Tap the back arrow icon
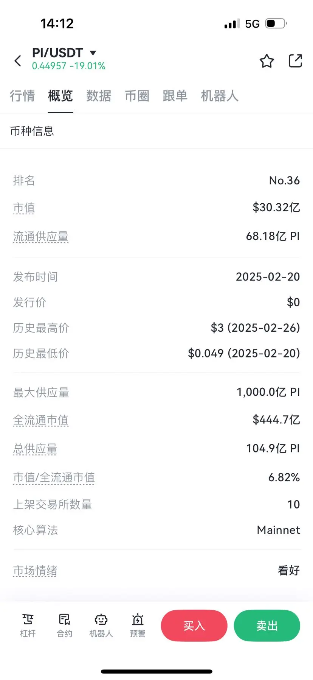The image size is (313, 680). (x=17, y=61)
